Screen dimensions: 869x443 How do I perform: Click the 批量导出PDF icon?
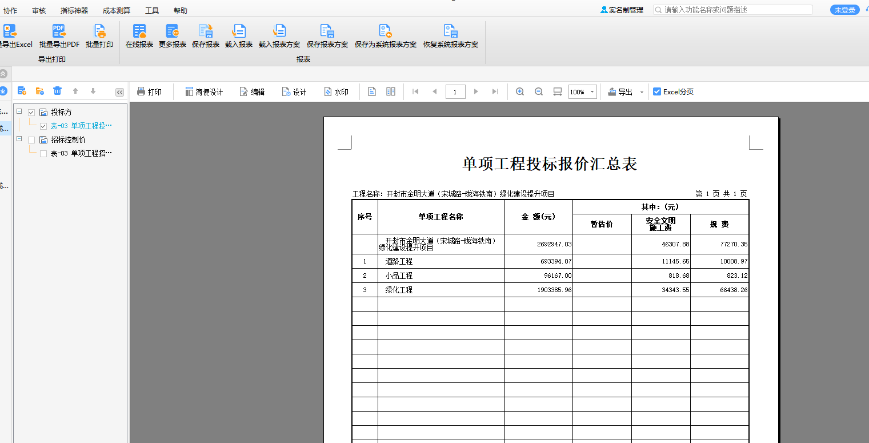click(x=59, y=31)
